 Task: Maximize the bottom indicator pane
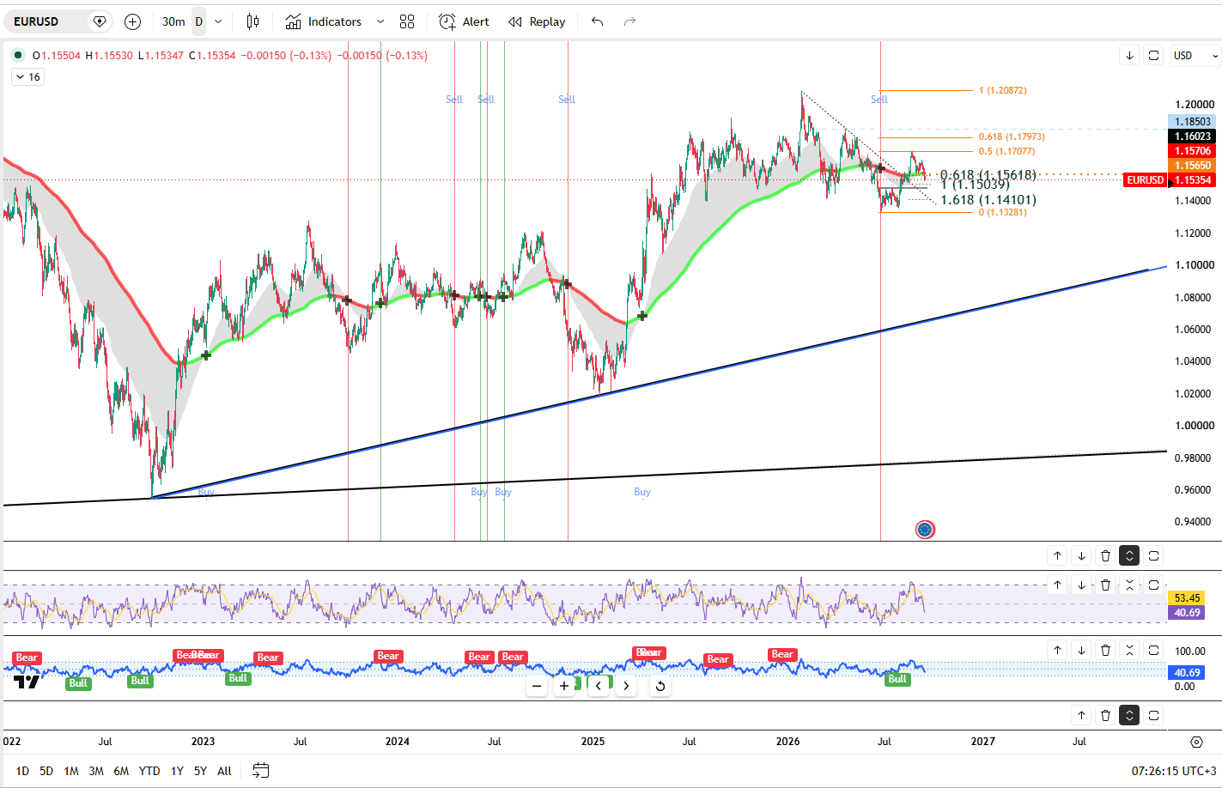[1153, 715]
